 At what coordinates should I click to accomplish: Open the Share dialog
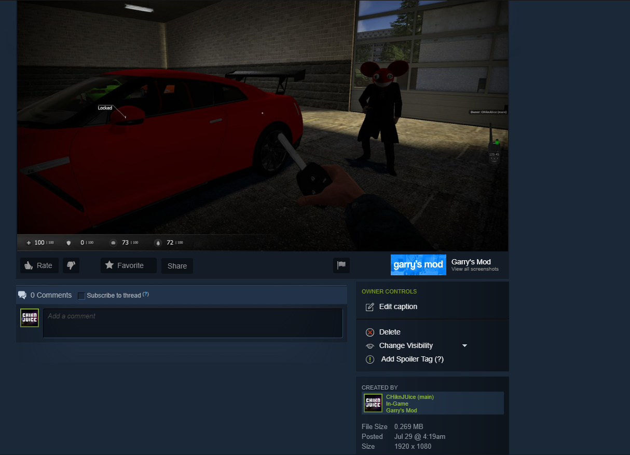(177, 266)
